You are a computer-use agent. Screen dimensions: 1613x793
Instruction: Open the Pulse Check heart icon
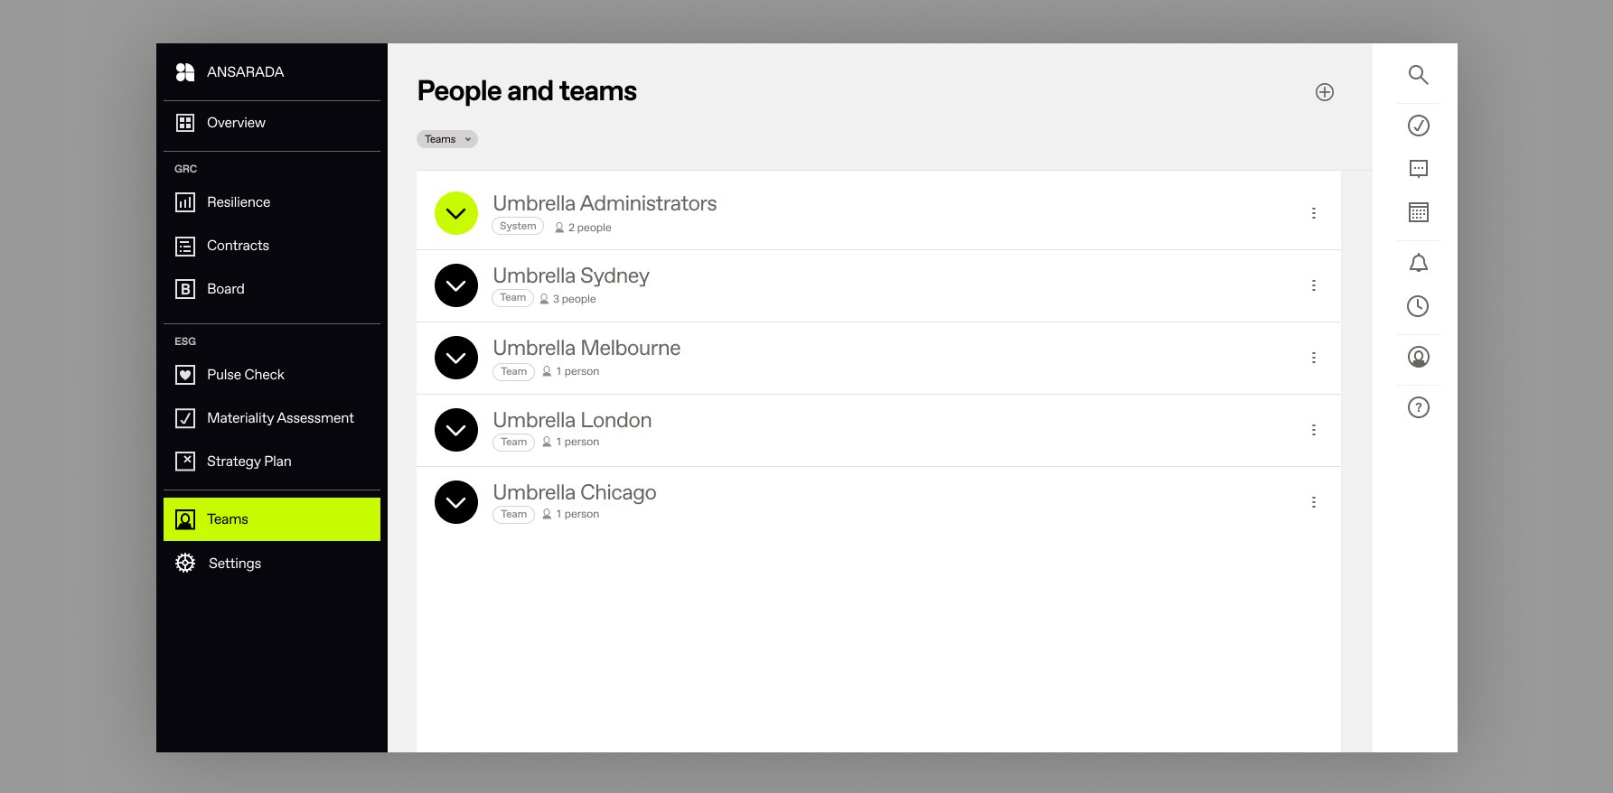(x=185, y=375)
